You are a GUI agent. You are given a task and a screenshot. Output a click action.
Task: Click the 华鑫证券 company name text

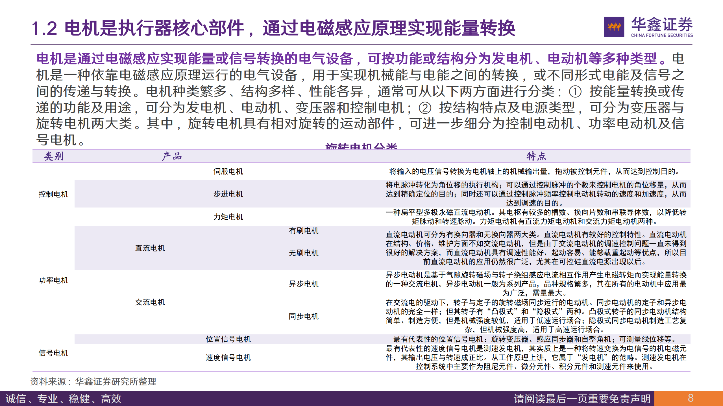tap(662, 24)
